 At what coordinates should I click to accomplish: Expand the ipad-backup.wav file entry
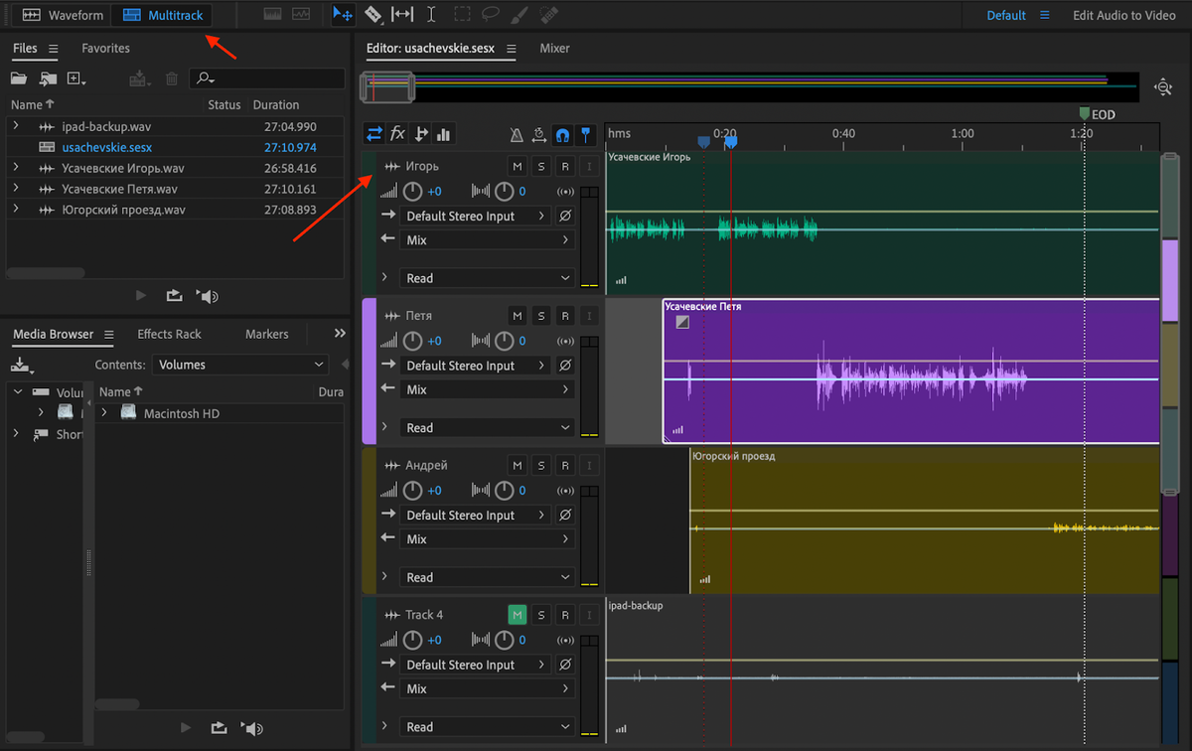tap(16, 126)
